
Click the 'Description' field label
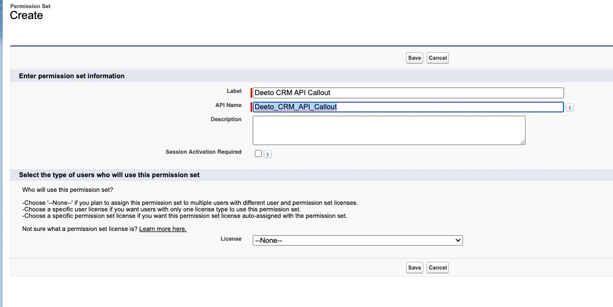click(226, 120)
